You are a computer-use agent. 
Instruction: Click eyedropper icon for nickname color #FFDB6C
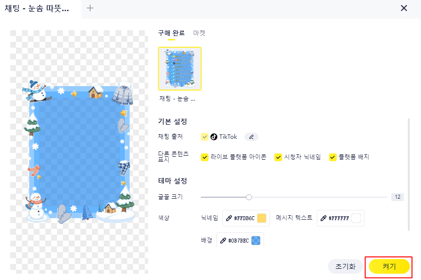(x=229, y=218)
